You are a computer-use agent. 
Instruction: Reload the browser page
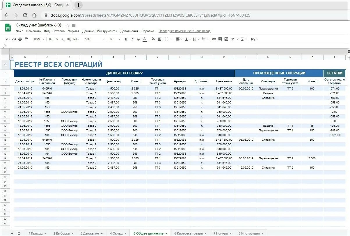(25, 15)
